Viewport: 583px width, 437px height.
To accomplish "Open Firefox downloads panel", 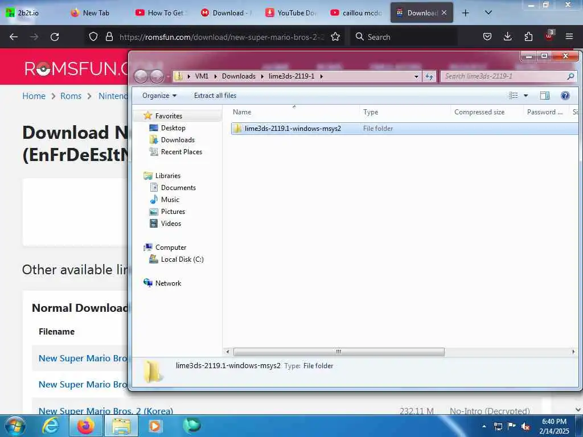I will click(x=507, y=37).
